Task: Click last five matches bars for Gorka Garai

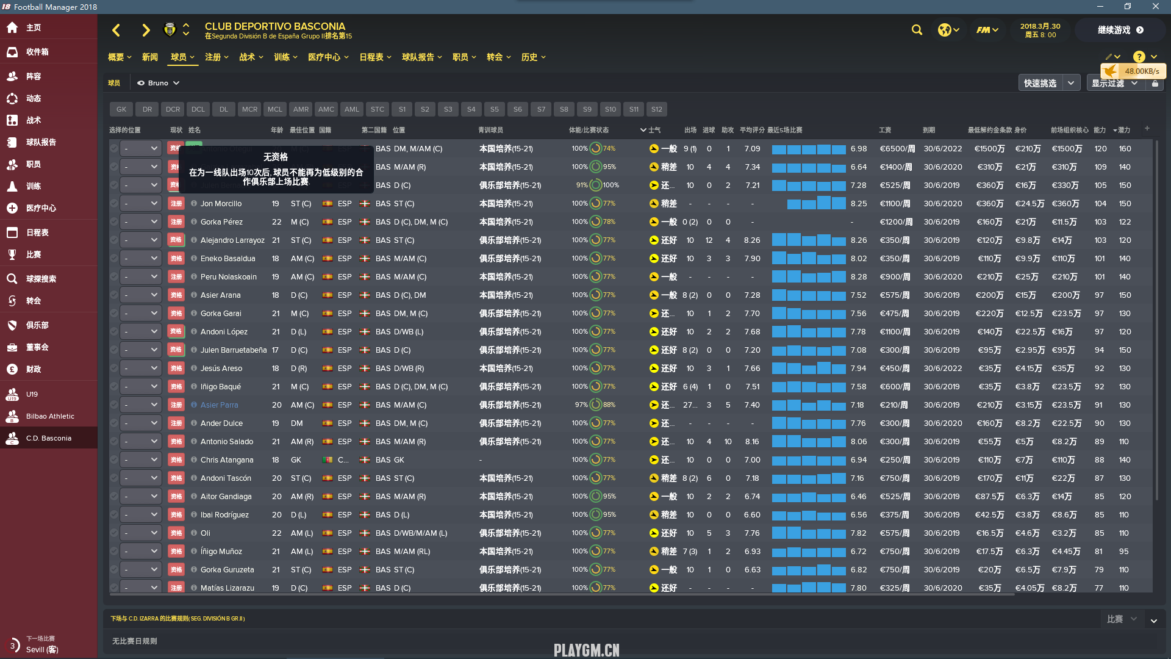Action: pyautogui.click(x=809, y=313)
